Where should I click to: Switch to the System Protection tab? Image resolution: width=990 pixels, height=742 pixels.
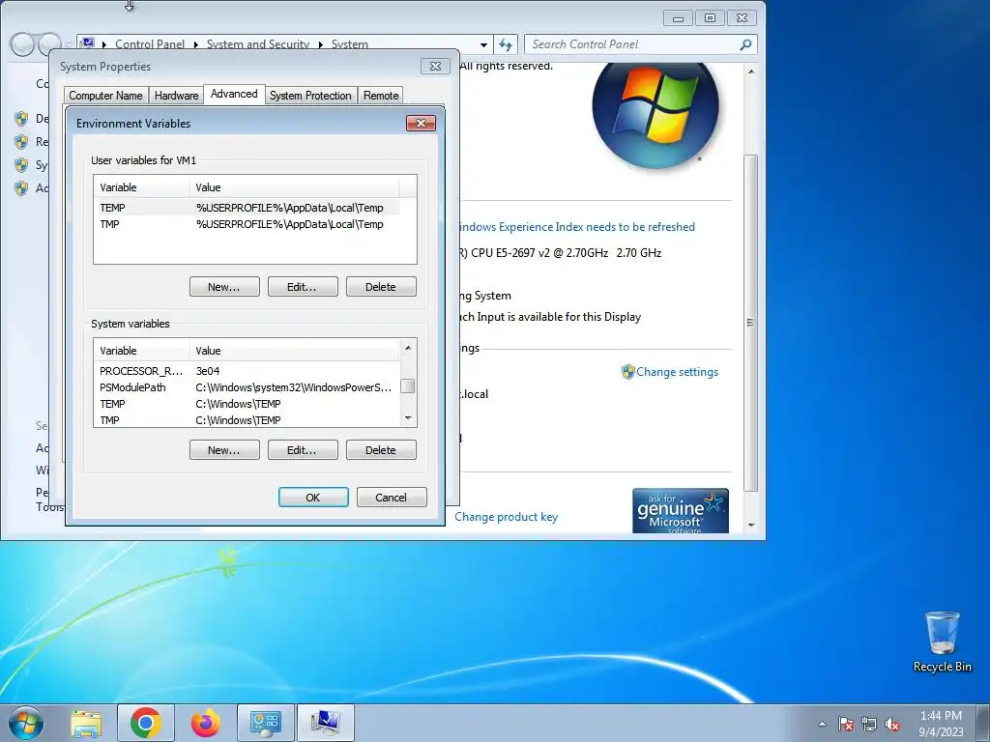(x=310, y=96)
